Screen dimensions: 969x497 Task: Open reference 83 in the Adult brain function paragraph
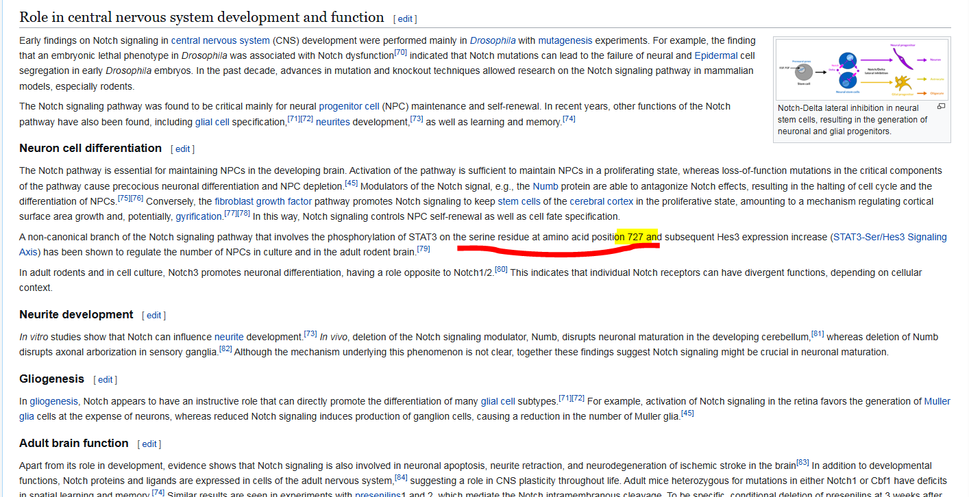pos(803,462)
